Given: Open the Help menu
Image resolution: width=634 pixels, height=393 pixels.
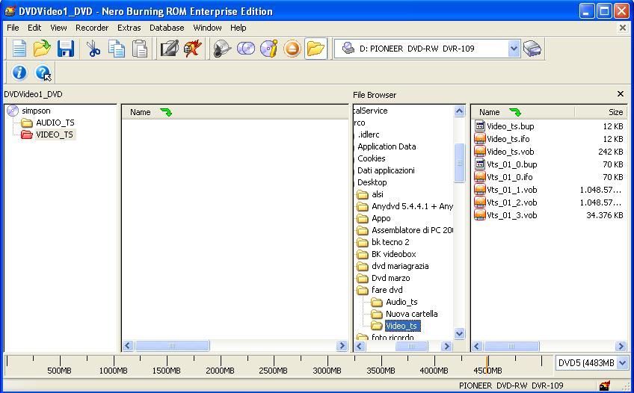Looking at the screenshot, I should (238, 28).
